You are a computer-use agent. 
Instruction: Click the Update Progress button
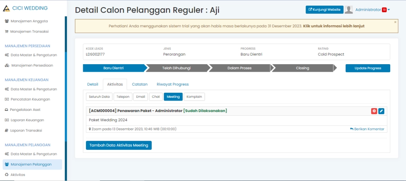pyautogui.click(x=368, y=68)
